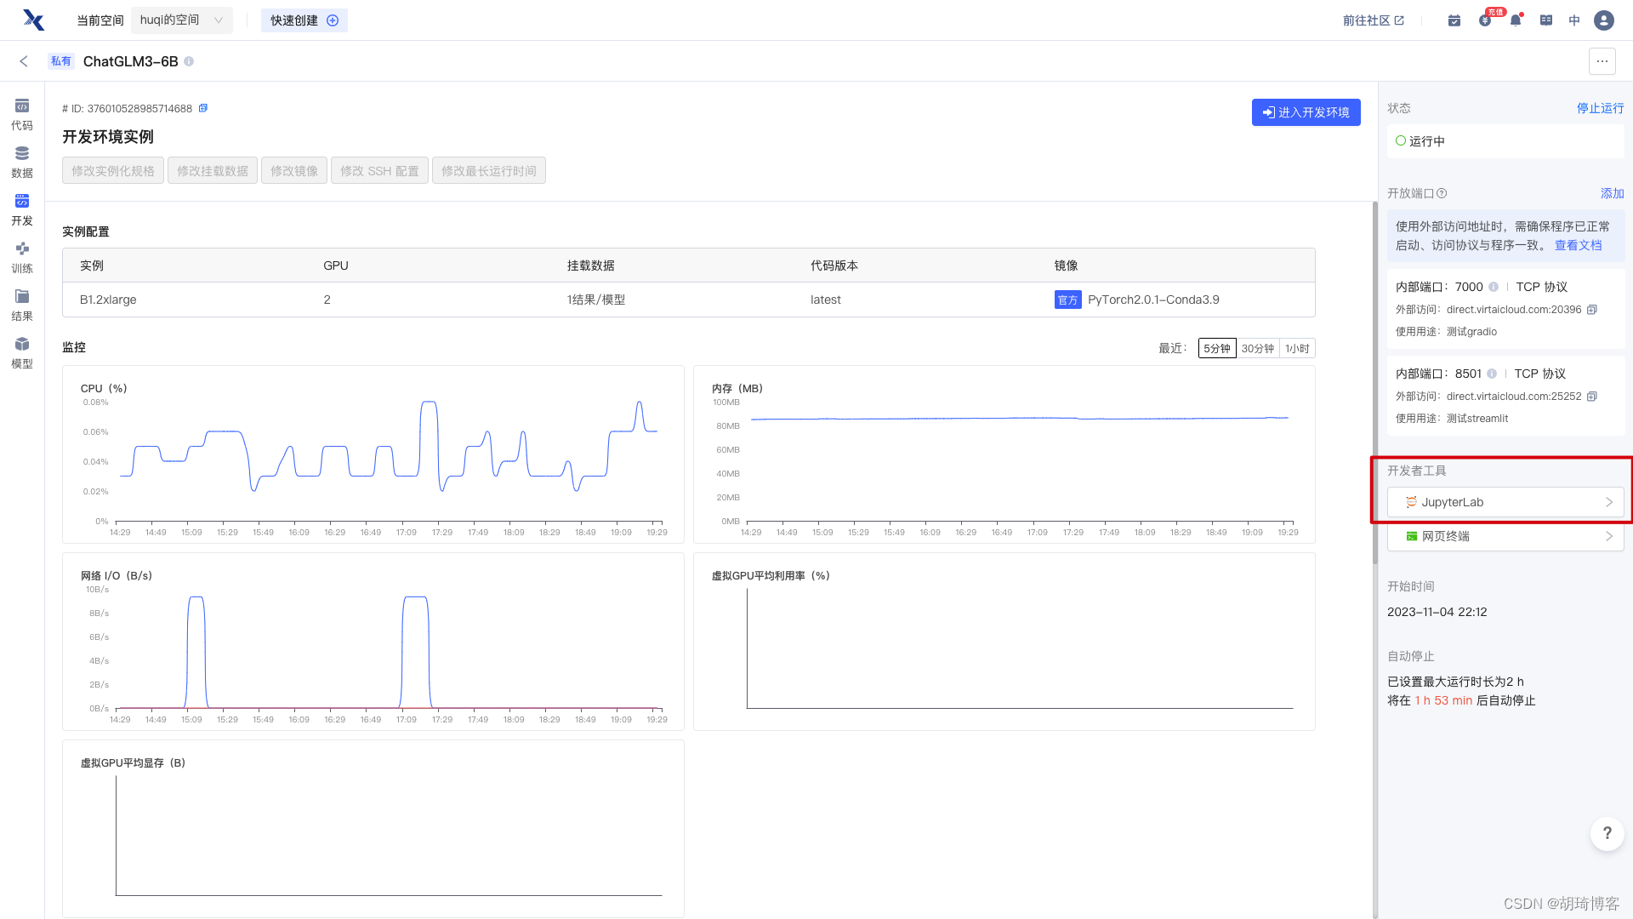Screen dimensions: 1633x919
Task: Go to 模型 section in sidebar
Action: (22, 352)
